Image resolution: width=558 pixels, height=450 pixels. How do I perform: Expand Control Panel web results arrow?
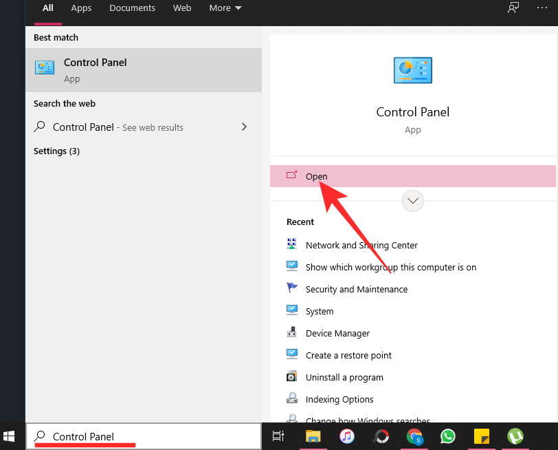click(x=245, y=127)
